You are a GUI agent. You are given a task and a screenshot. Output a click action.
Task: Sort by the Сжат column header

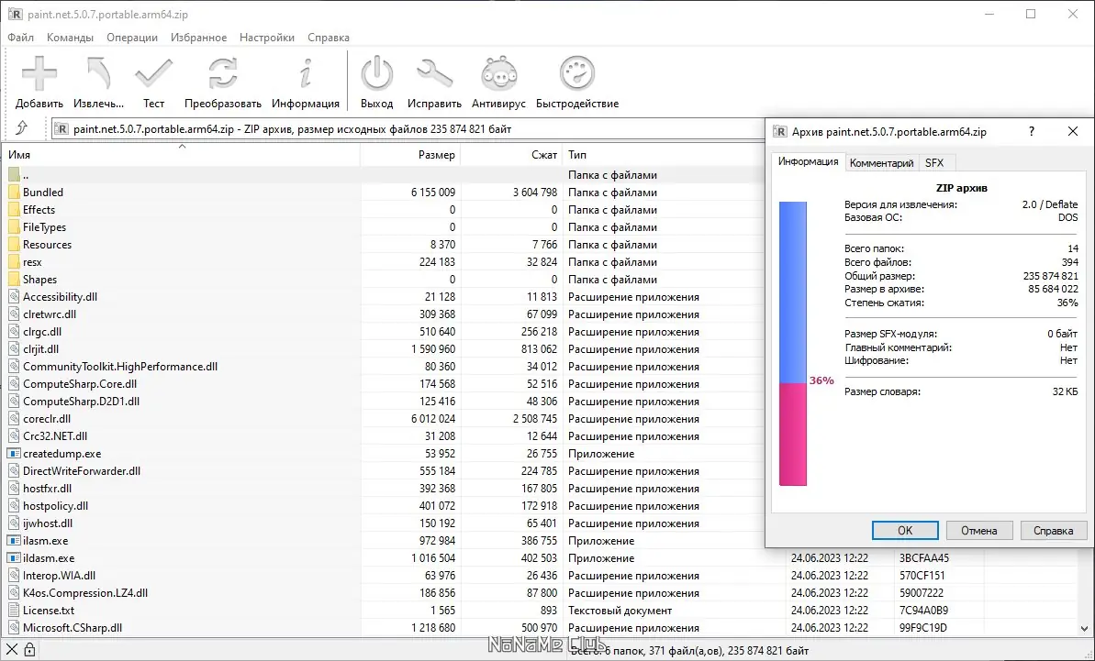click(512, 155)
